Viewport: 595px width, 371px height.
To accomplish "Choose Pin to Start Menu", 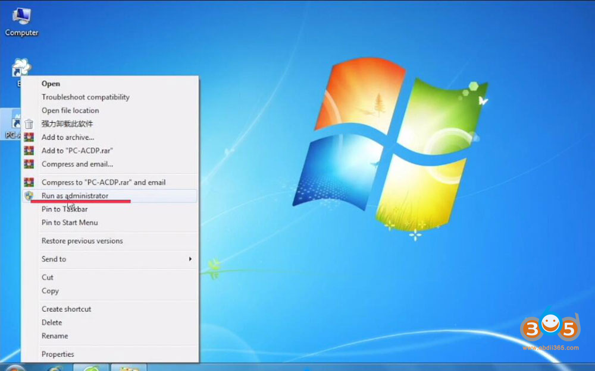I will pos(70,223).
